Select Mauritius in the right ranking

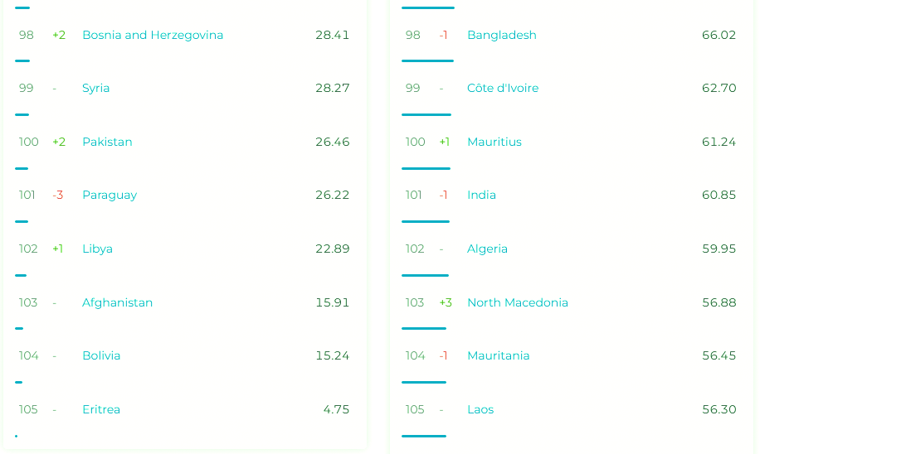click(494, 142)
